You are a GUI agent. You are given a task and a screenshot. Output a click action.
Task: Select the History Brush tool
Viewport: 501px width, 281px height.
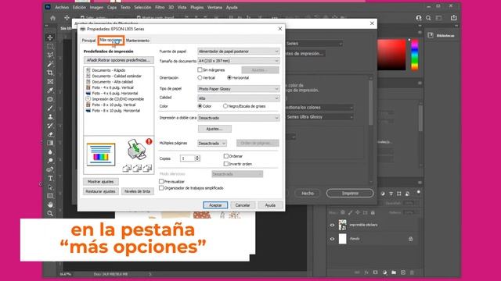point(50,126)
